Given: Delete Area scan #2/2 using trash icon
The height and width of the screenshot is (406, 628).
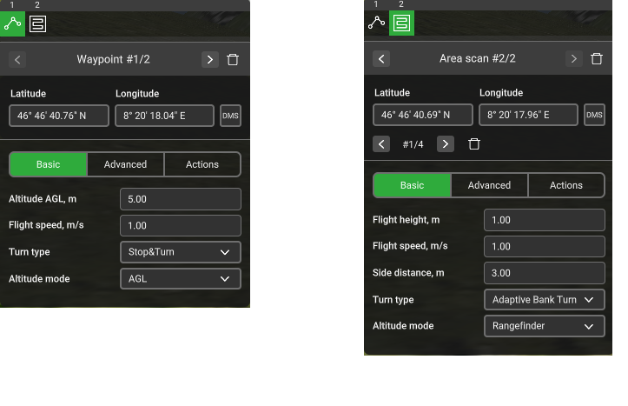Looking at the screenshot, I should 597,59.
